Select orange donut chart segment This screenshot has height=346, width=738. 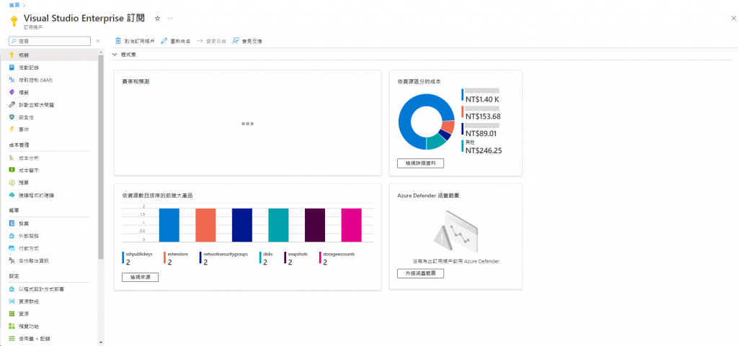click(448, 127)
